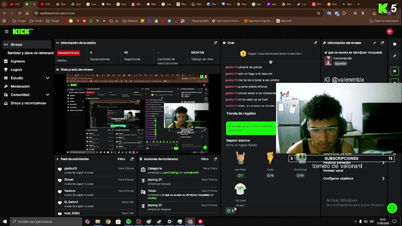Viewport: 402px width, 226px height.
Task: Click the address bar with dashboard.kick.com/stream
Action: point(176,13)
